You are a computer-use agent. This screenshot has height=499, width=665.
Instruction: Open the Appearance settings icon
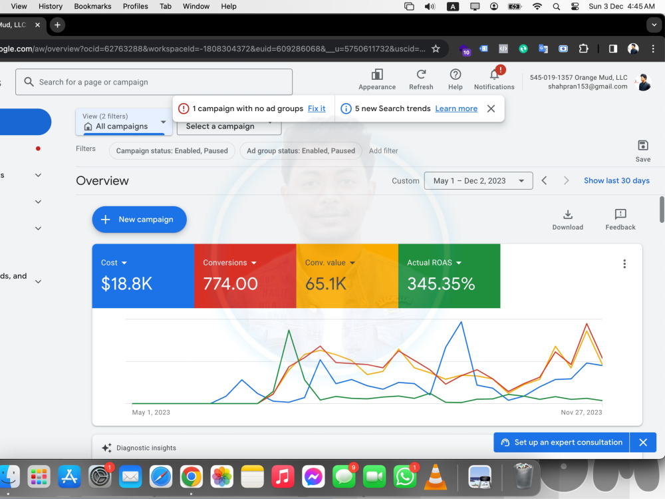tap(376, 79)
